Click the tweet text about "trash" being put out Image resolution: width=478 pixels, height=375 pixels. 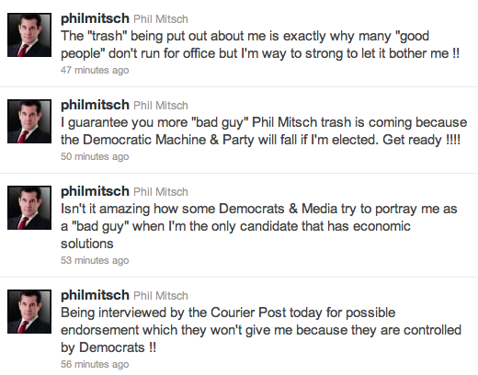pyautogui.click(x=260, y=45)
